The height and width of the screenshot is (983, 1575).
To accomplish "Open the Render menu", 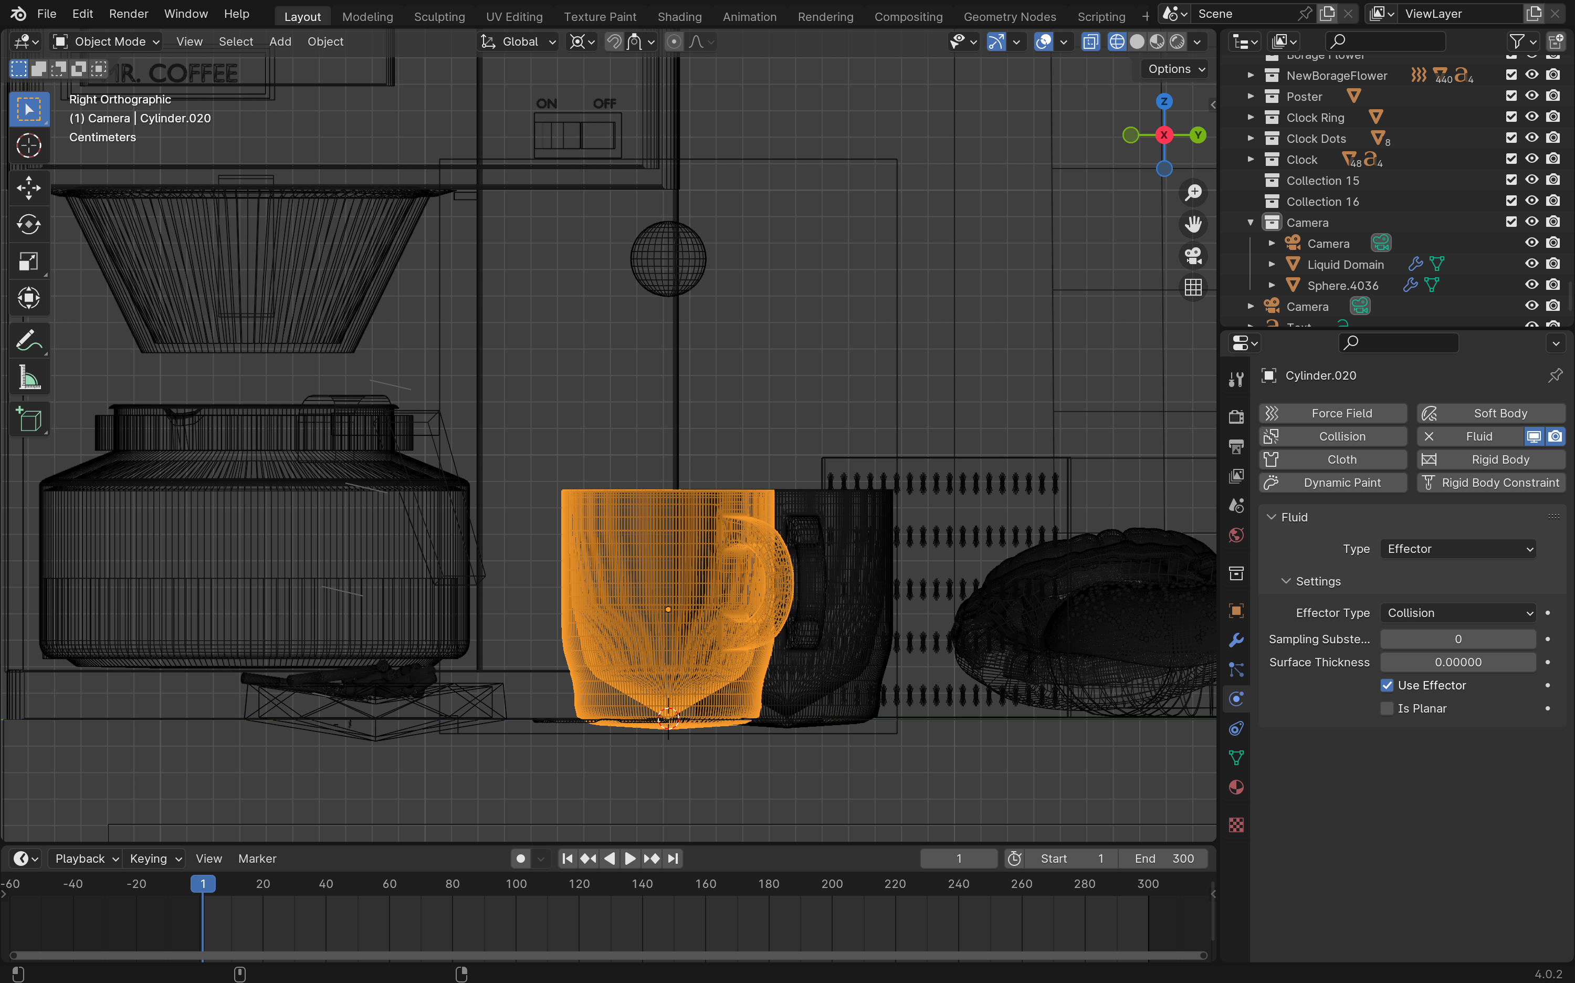I will (128, 14).
